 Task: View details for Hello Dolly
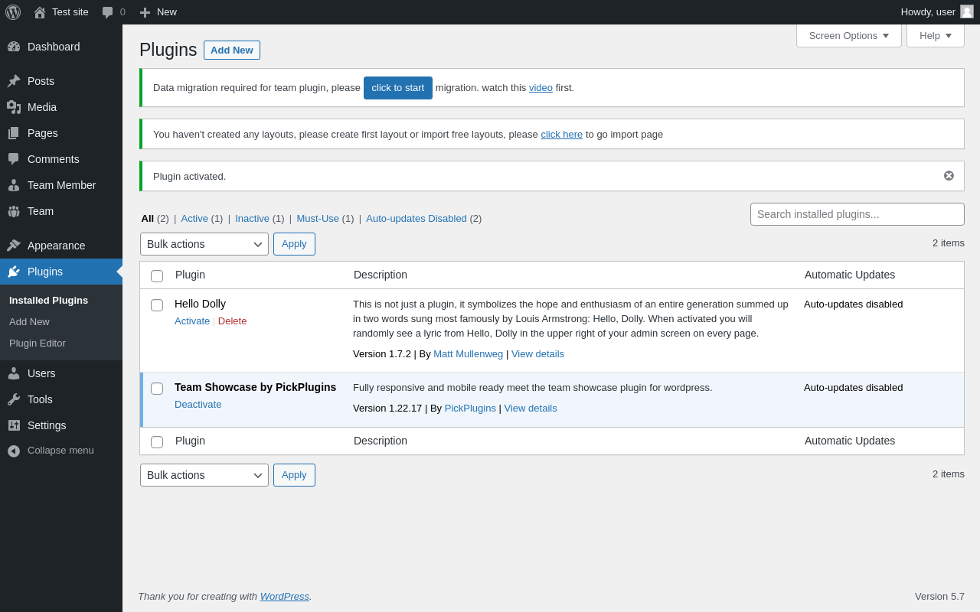537,354
